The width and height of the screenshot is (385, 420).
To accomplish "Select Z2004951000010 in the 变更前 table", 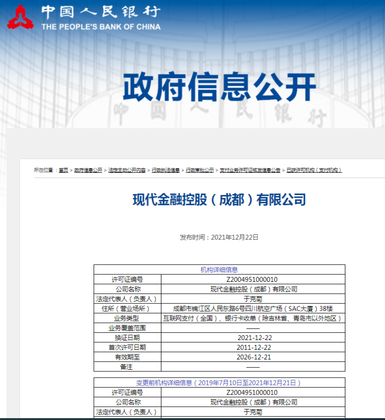I will (x=253, y=392).
